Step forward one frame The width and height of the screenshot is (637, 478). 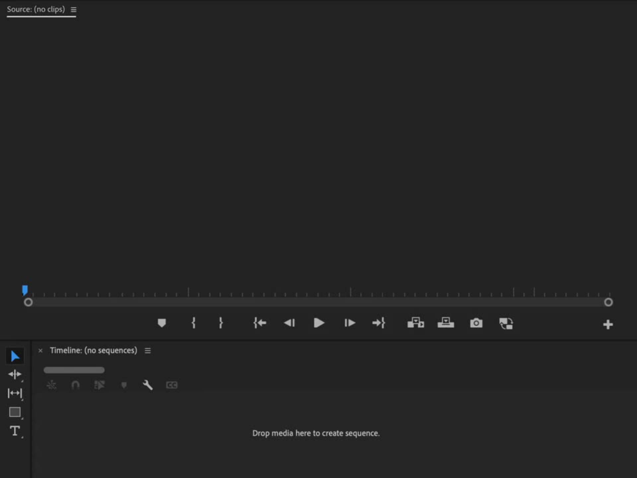coord(350,323)
